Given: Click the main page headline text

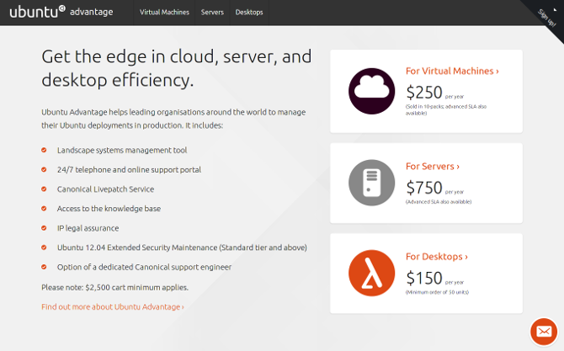Looking at the screenshot, I should coord(177,68).
